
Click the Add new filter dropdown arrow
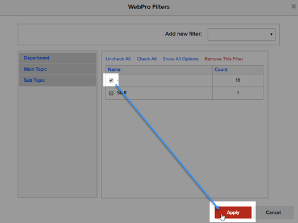271,35
